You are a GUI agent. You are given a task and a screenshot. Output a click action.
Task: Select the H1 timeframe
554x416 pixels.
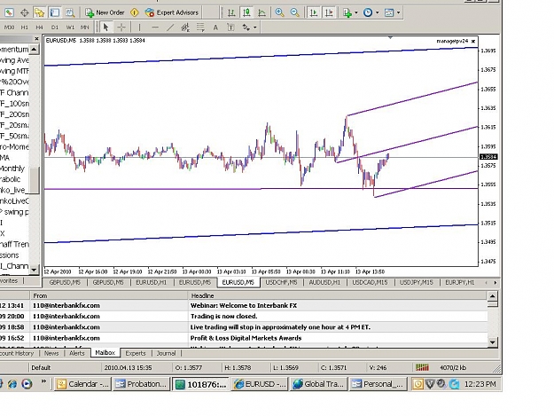pos(25,27)
